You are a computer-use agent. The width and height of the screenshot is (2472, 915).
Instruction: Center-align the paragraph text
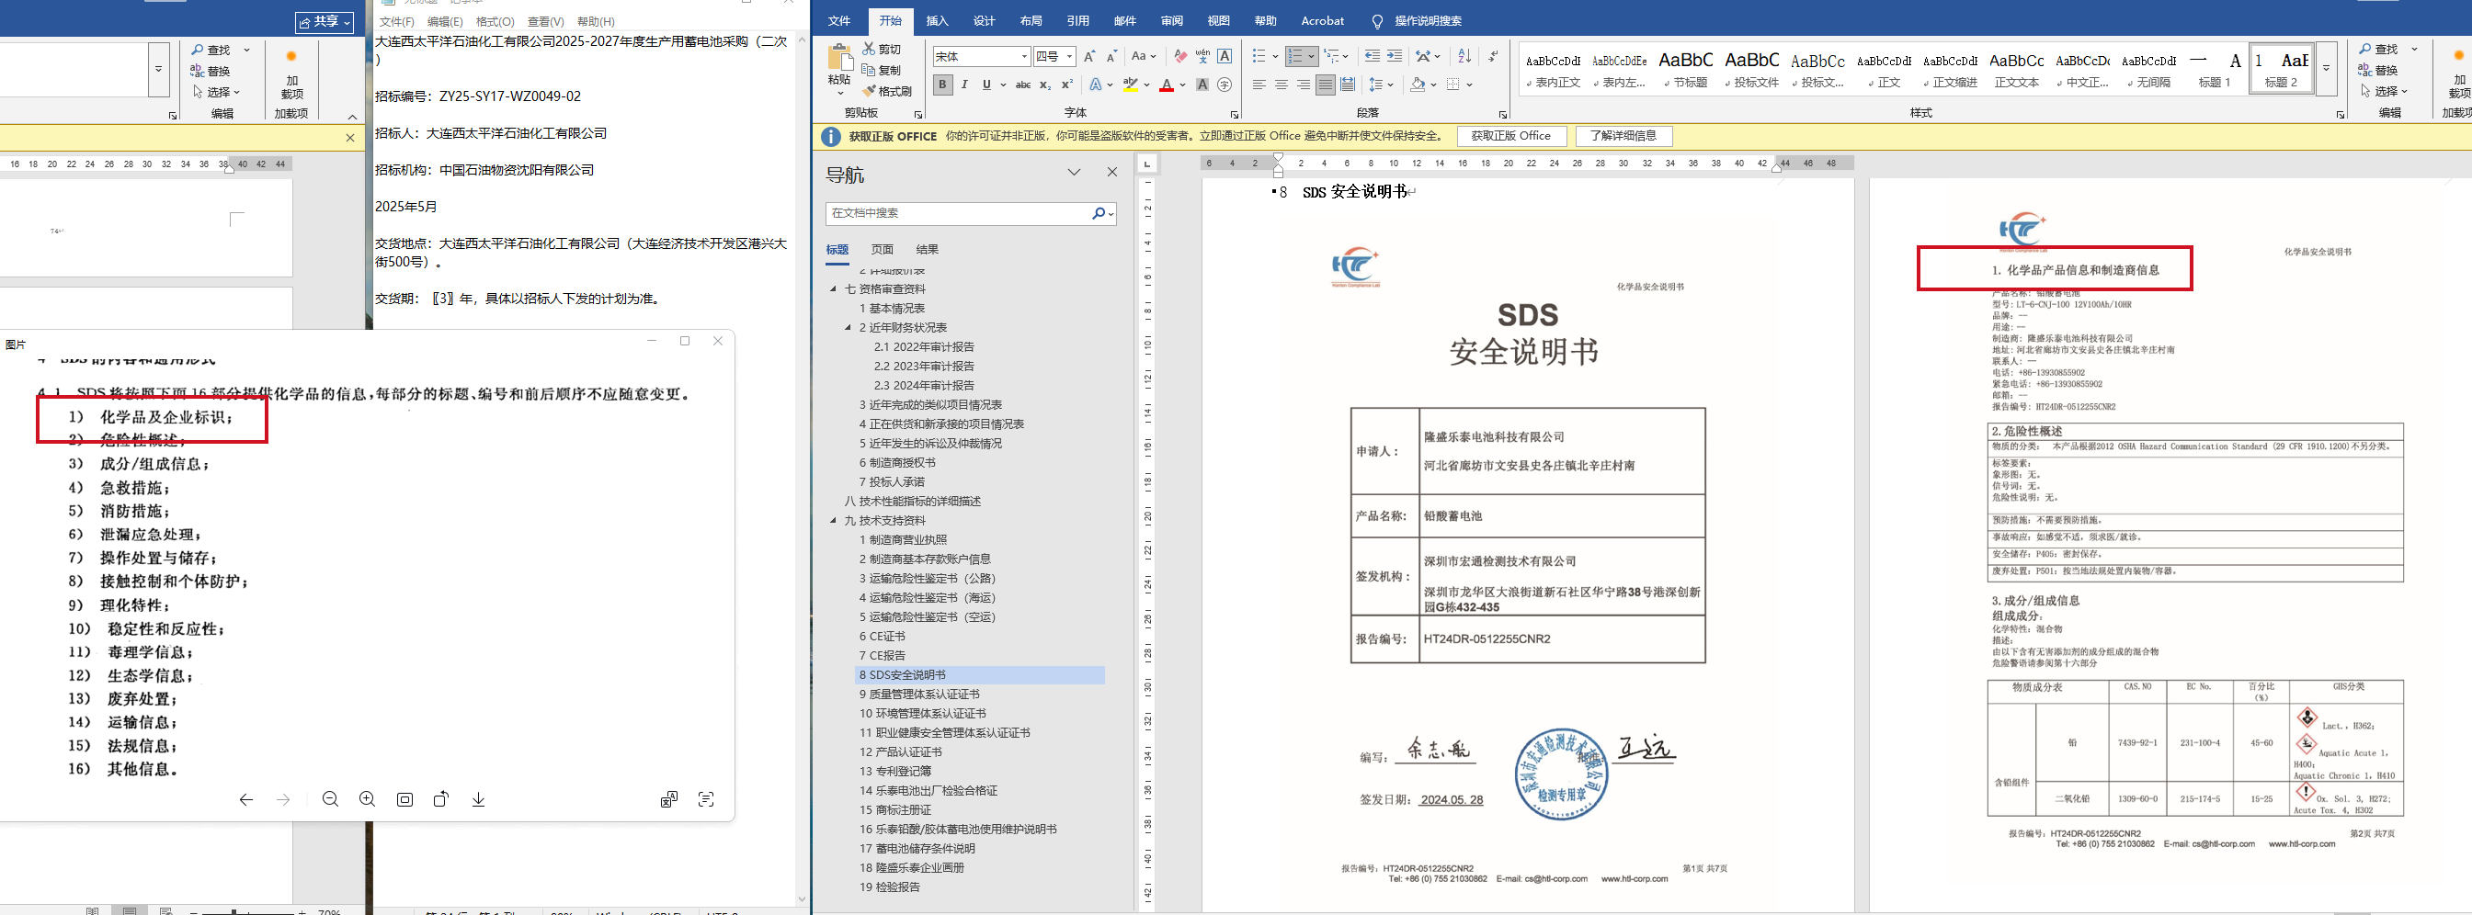click(1282, 85)
